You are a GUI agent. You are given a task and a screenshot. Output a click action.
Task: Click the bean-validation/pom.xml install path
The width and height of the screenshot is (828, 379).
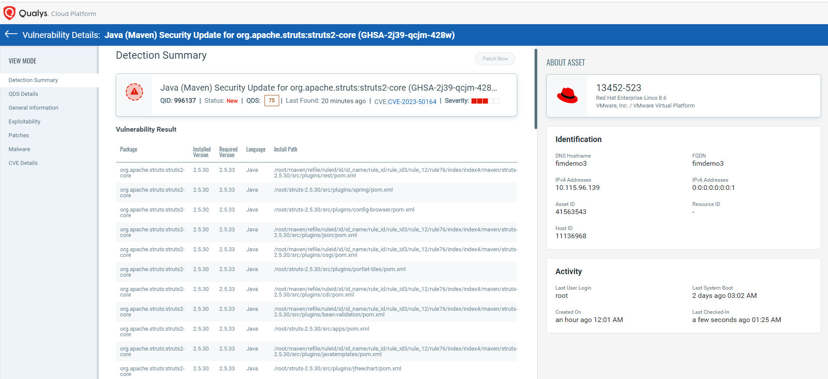point(395,312)
